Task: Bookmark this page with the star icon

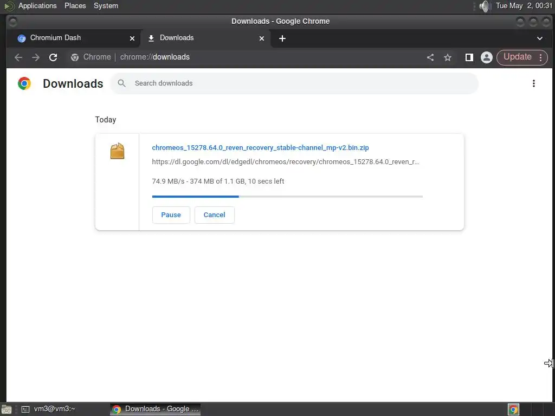Action: pos(448,57)
